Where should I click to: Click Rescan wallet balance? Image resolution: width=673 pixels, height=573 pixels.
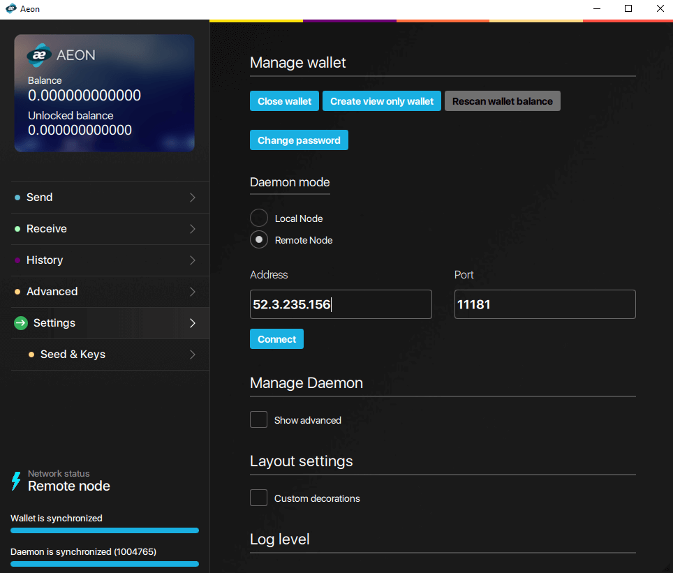[x=502, y=101]
